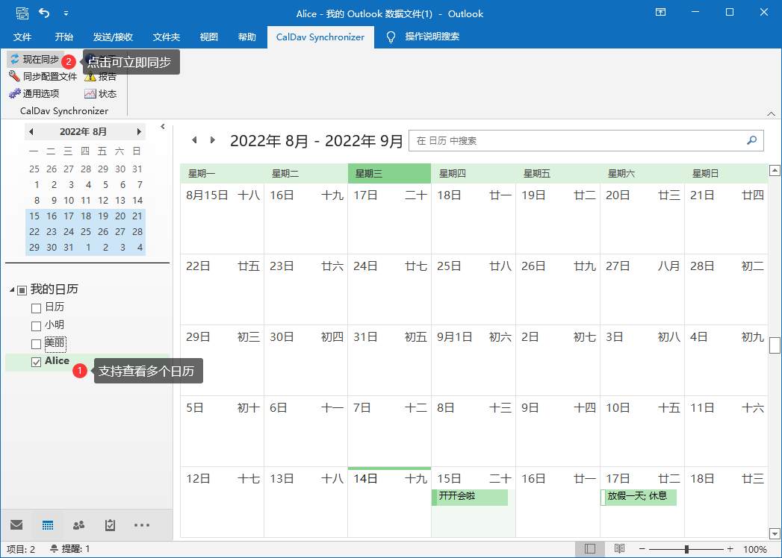The width and height of the screenshot is (782, 558).
Task: Select the 8月15日 day cell
Action: pyautogui.click(x=222, y=219)
